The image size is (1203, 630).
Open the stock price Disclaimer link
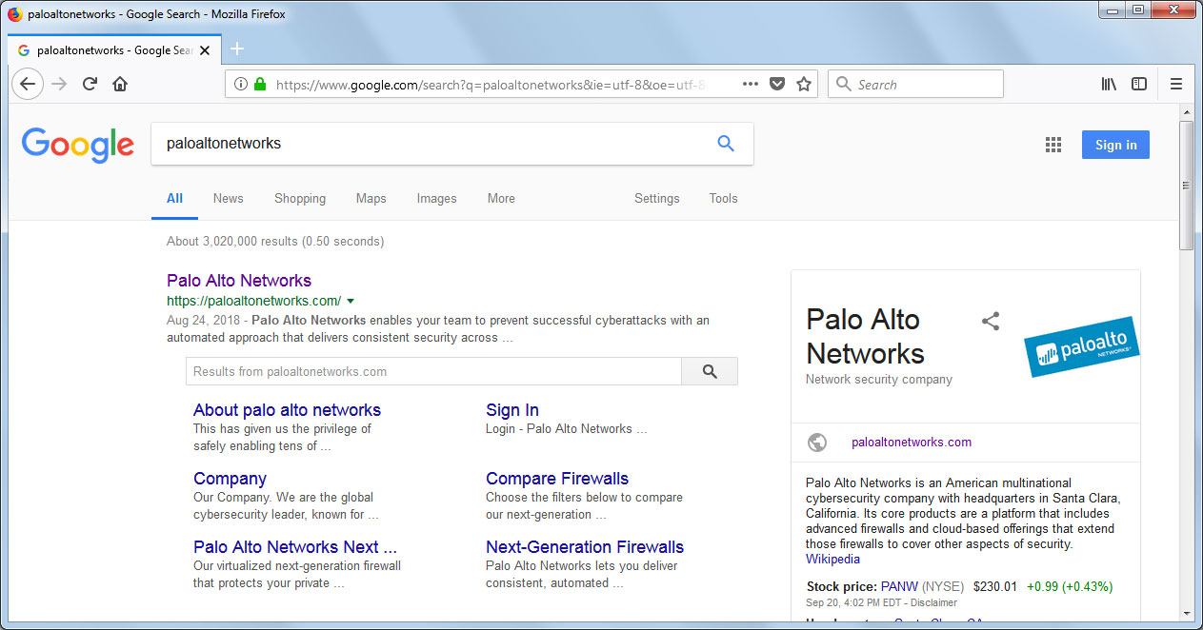[x=933, y=602]
